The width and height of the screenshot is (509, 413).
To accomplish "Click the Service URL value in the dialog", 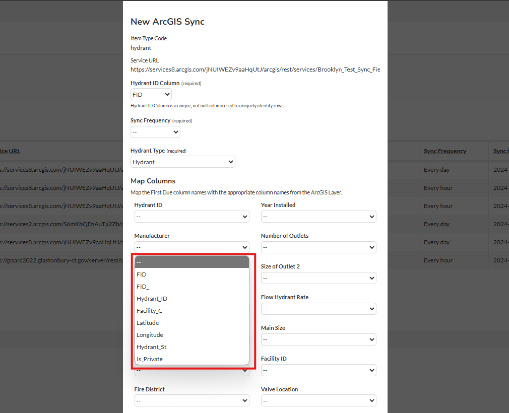I will (255, 70).
